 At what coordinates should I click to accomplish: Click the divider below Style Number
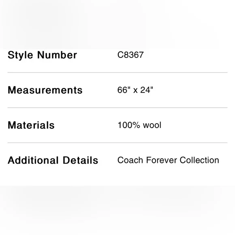[x=117, y=73]
